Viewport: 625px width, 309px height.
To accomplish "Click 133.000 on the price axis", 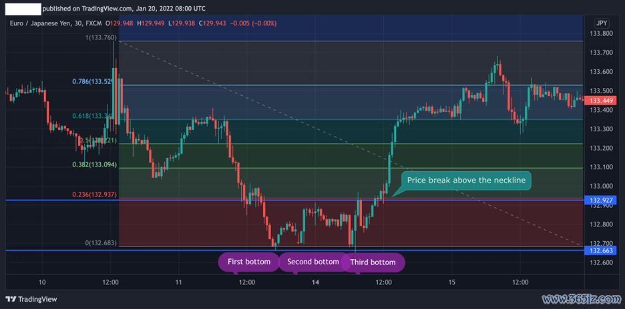I will click(x=601, y=186).
